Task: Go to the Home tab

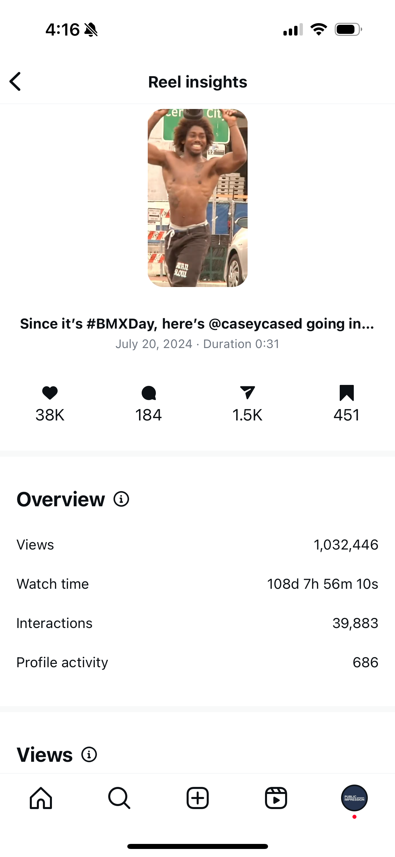Action: (41, 798)
